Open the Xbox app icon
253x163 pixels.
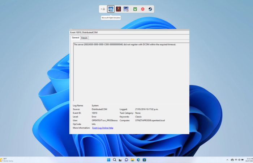pos(135,9)
